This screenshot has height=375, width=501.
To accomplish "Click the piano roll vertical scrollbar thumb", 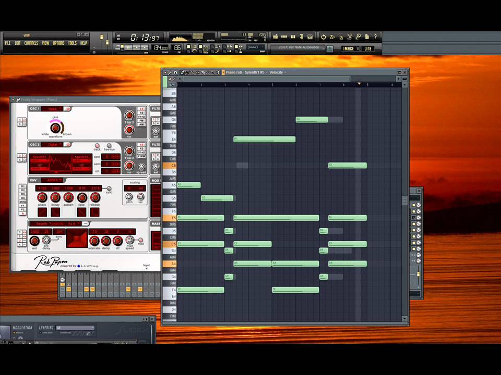I will (404, 201).
